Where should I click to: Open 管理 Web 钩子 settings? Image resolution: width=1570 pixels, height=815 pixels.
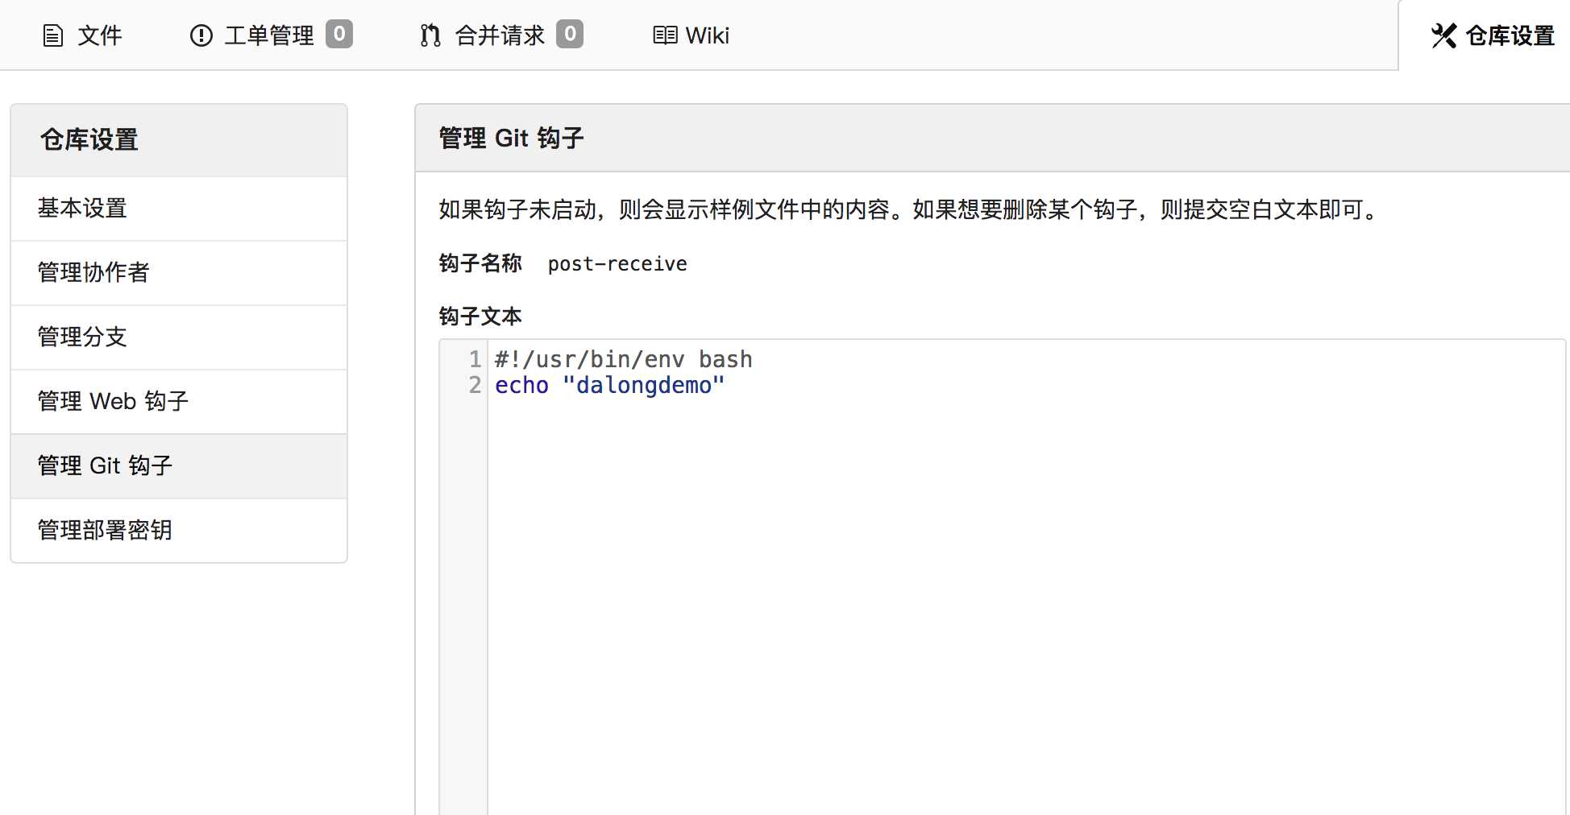pyautogui.click(x=179, y=402)
